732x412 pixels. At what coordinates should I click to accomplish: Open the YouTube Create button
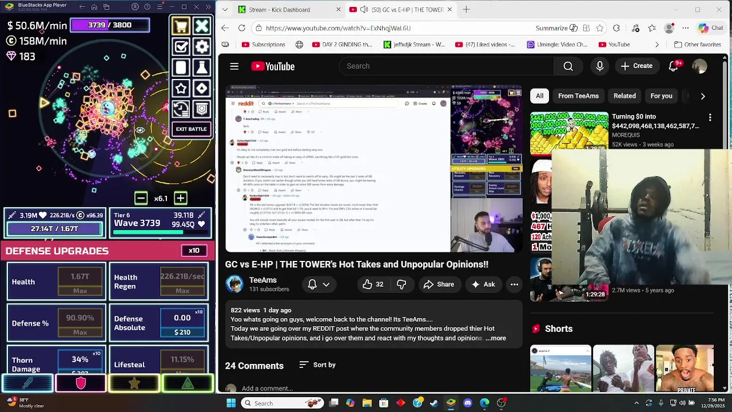point(636,66)
